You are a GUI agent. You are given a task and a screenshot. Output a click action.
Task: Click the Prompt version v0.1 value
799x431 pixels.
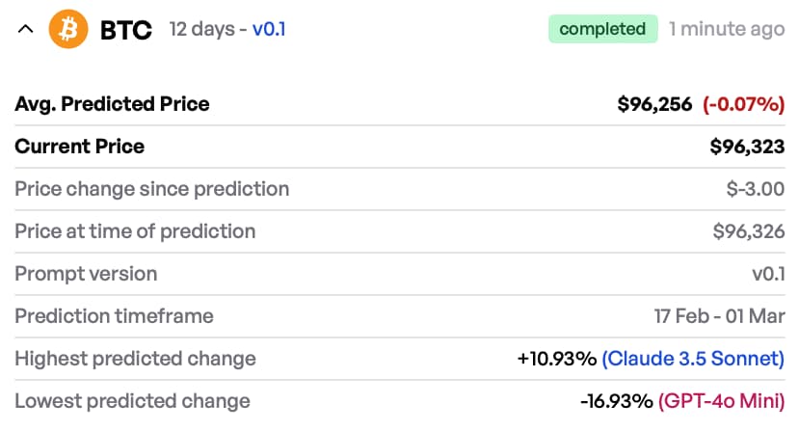tap(768, 274)
